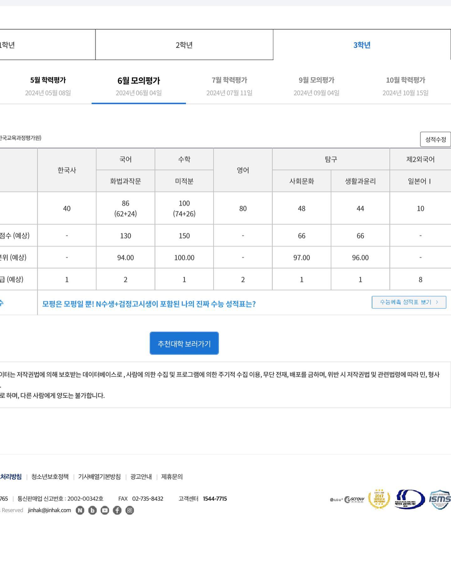The width and height of the screenshot is (451, 564).
Task: Click the ISMS certification badge
Action: 440,499
